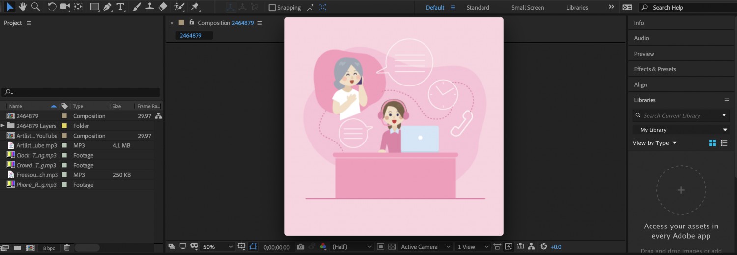Toggle mask and shape path visibility

point(253,247)
